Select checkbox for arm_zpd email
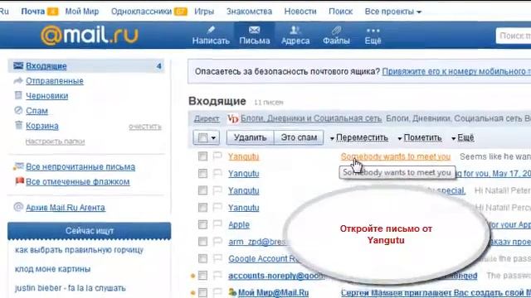 pyautogui.click(x=202, y=241)
